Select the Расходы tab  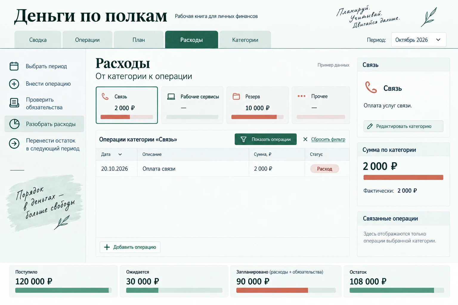(191, 40)
